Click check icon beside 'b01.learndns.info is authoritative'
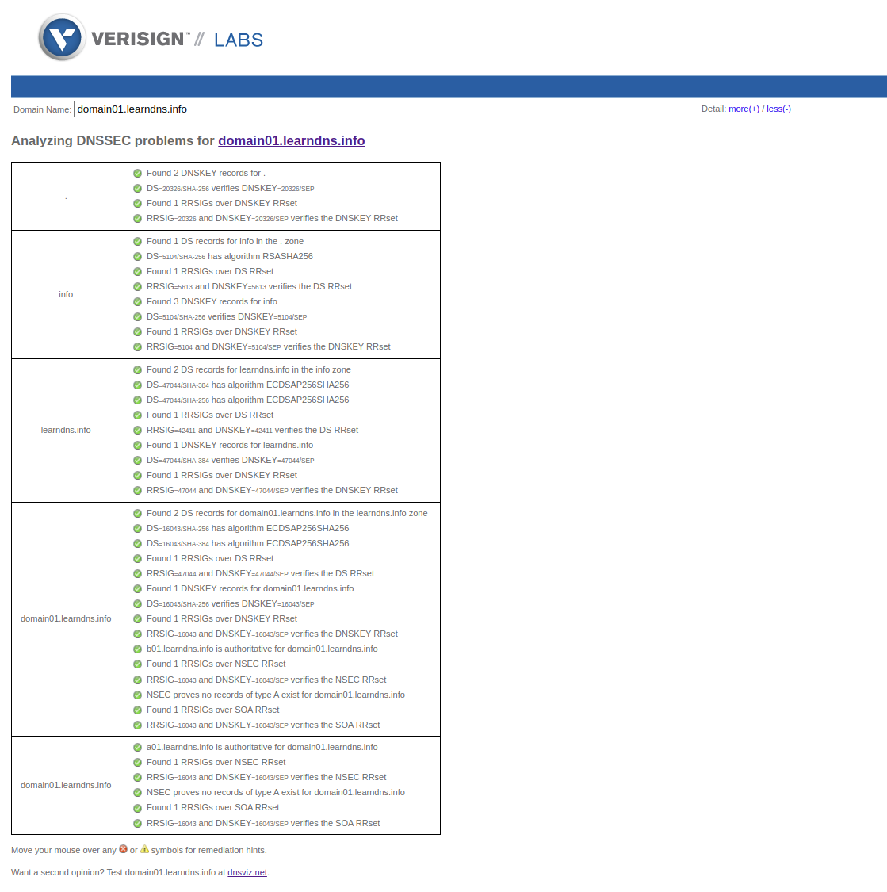Screen dimensions: 887x892 pos(138,649)
